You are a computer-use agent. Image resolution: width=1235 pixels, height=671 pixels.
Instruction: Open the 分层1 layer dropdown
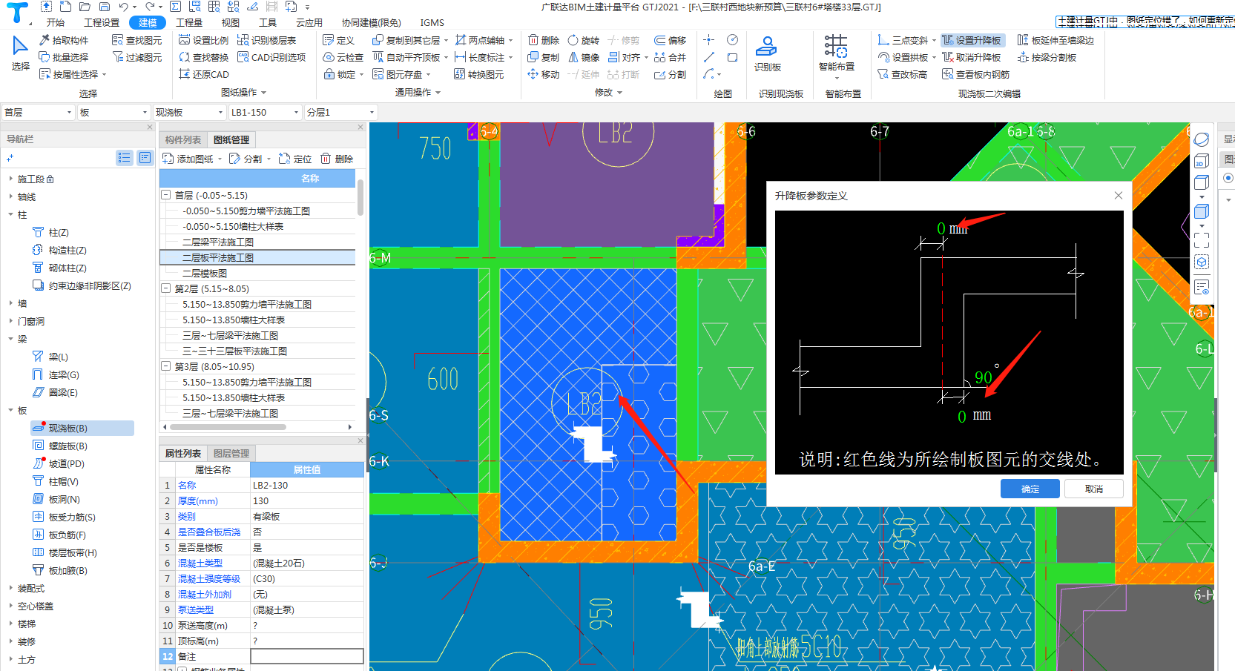pos(340,112)
